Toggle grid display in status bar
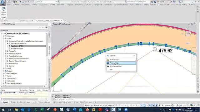 [x=116, y=105]
